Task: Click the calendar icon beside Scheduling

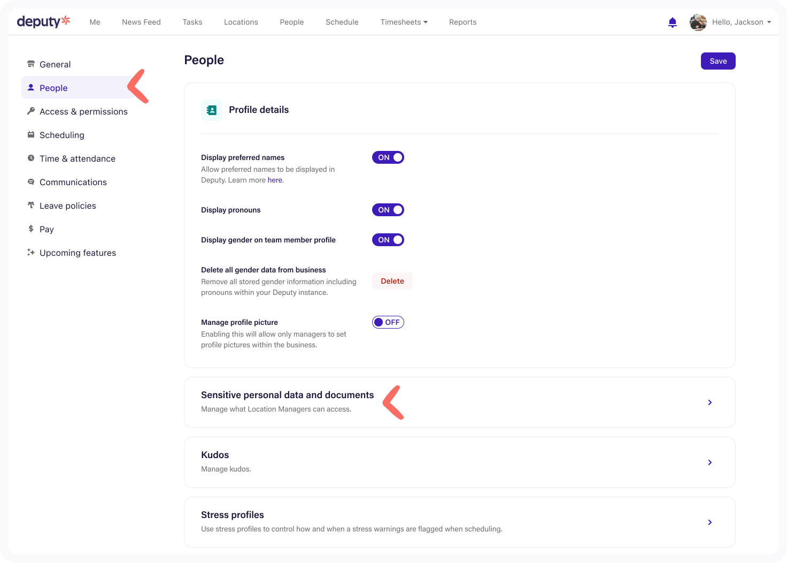Action: (31, 135)
